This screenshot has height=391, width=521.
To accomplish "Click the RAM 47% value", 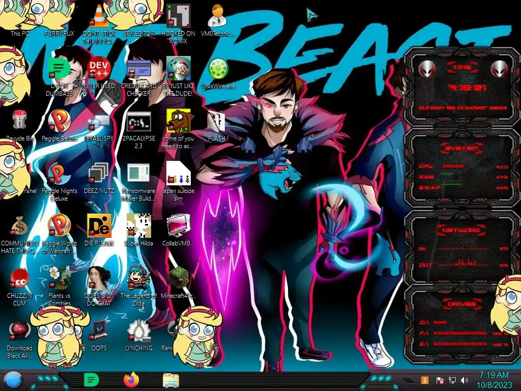I will pos(502,177).
